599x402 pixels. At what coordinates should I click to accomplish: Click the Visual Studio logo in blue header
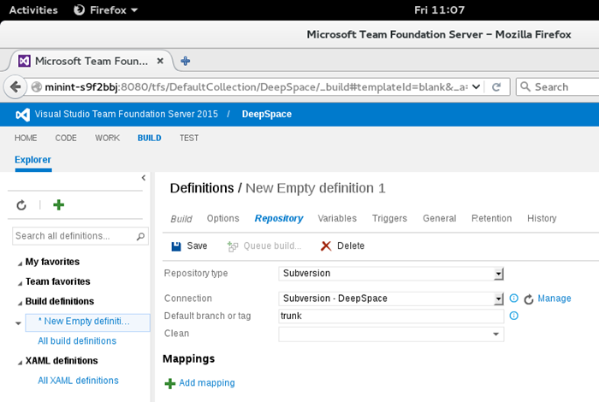tap(22, 115)
